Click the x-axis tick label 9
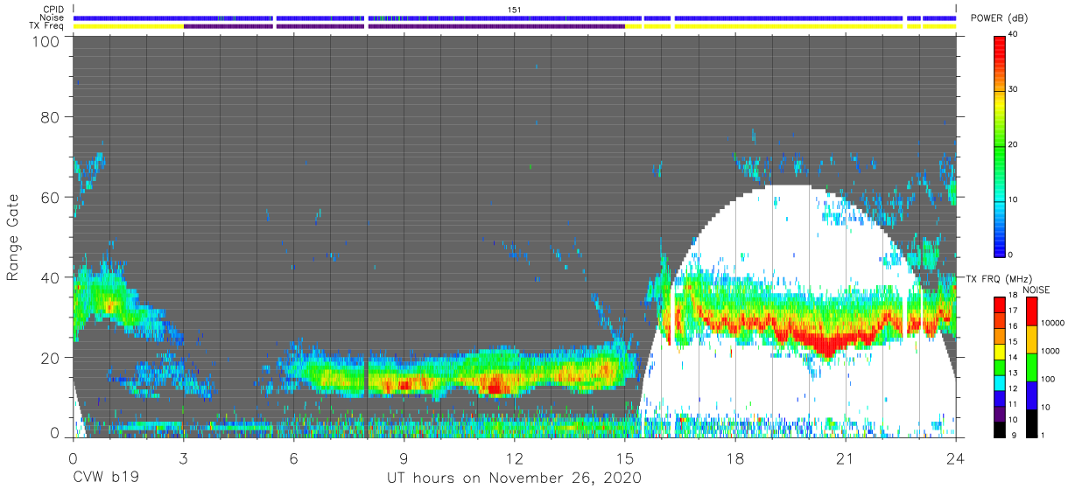This screenshot has width=1075, height=496. pos(404,458)
